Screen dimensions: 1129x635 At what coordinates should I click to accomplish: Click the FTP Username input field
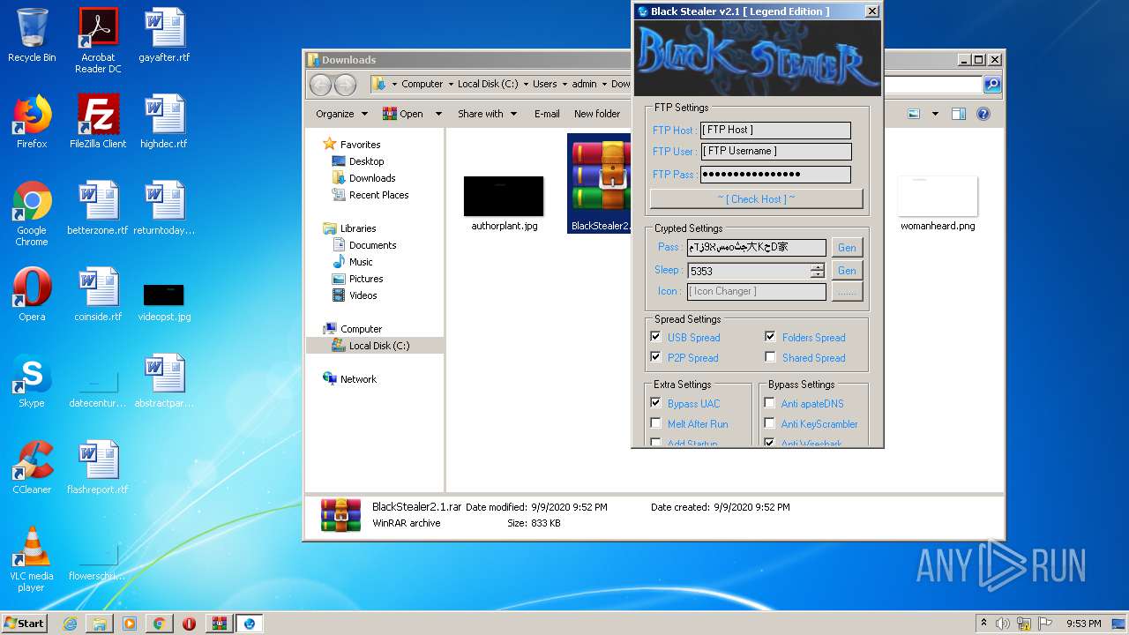point(776,151)
